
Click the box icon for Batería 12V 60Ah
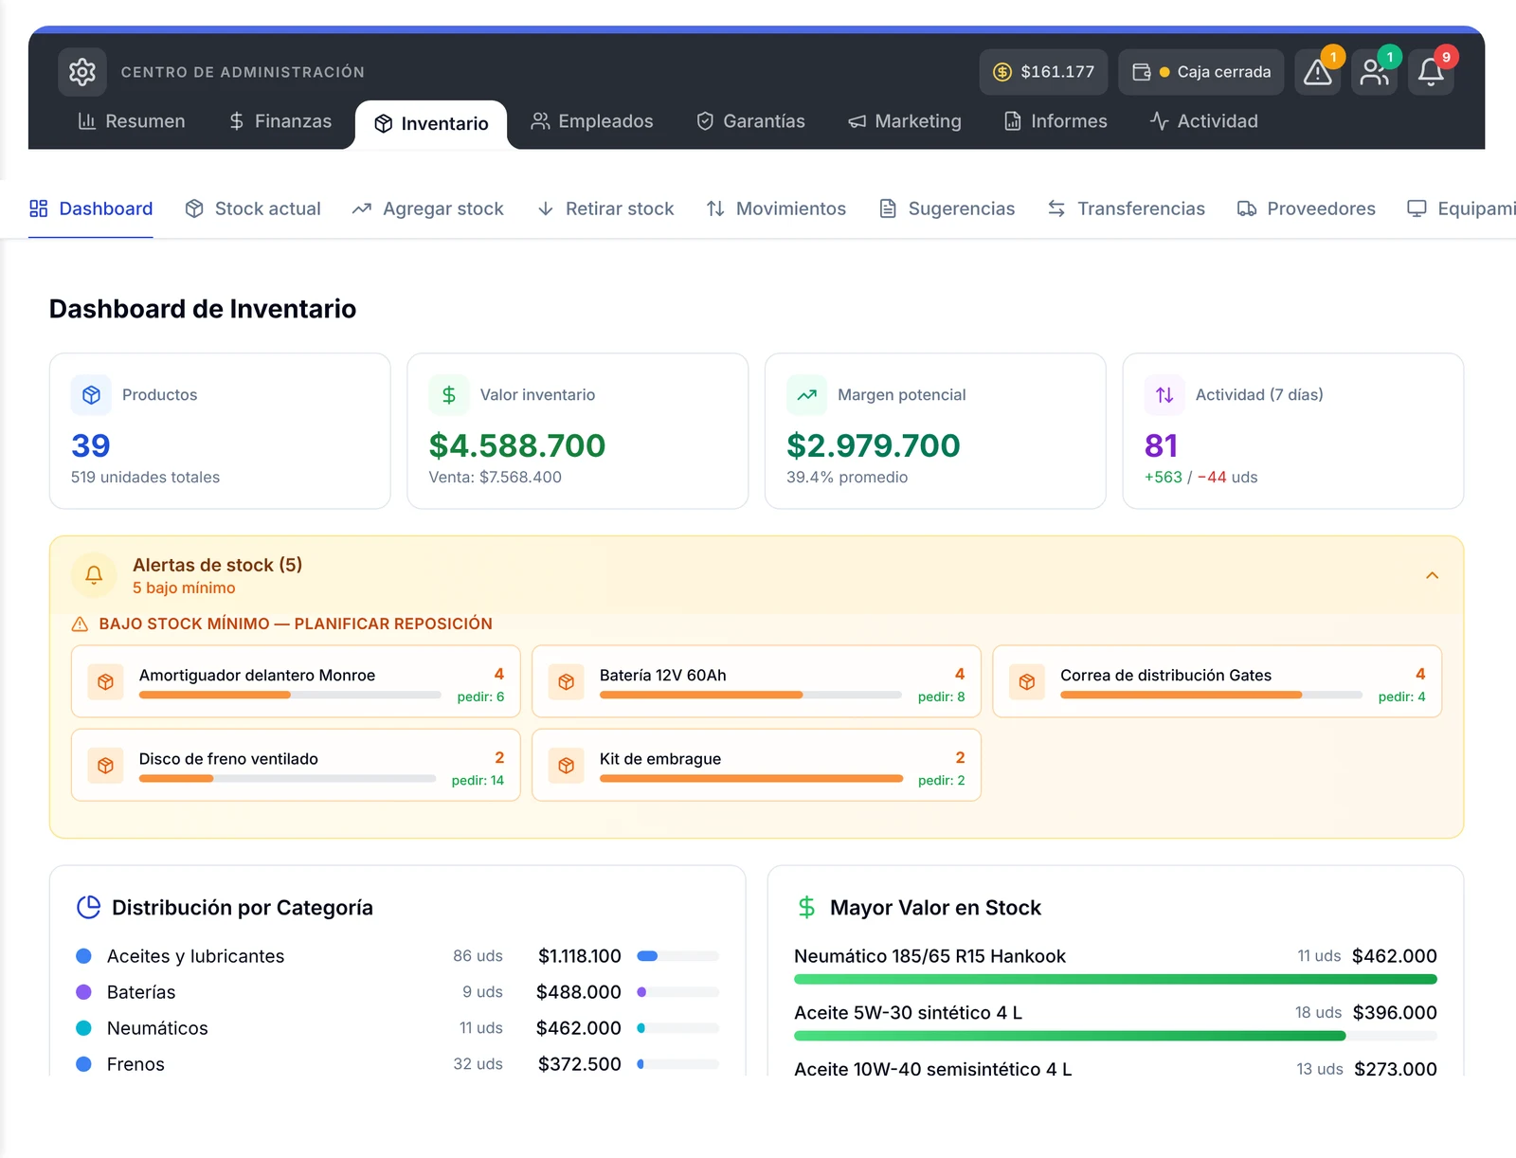(x=566, y=682)
